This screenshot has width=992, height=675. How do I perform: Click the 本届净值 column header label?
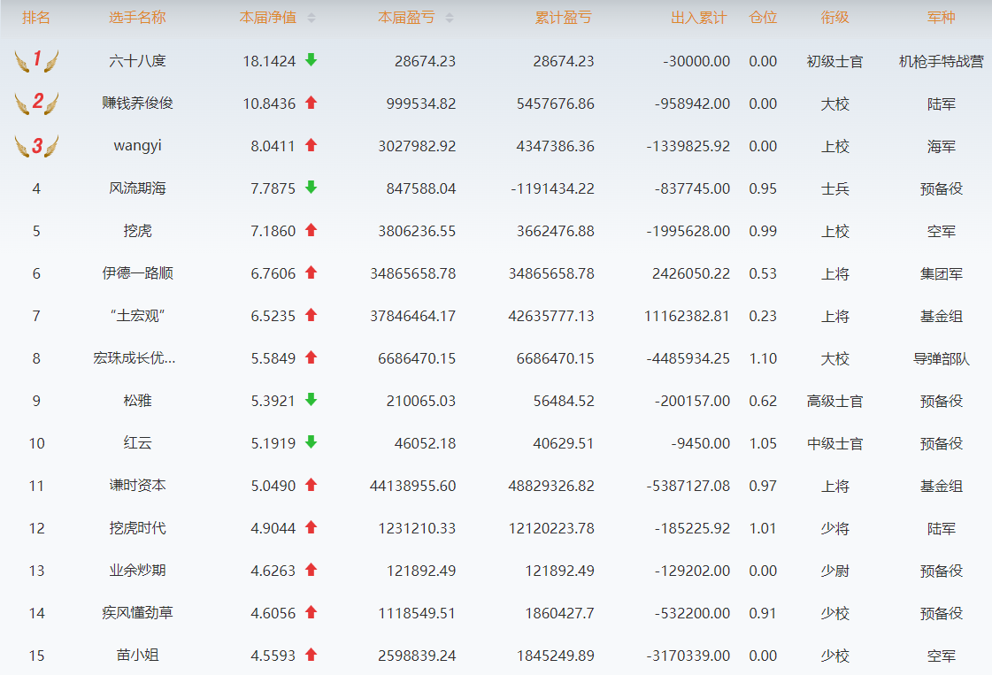268,18
